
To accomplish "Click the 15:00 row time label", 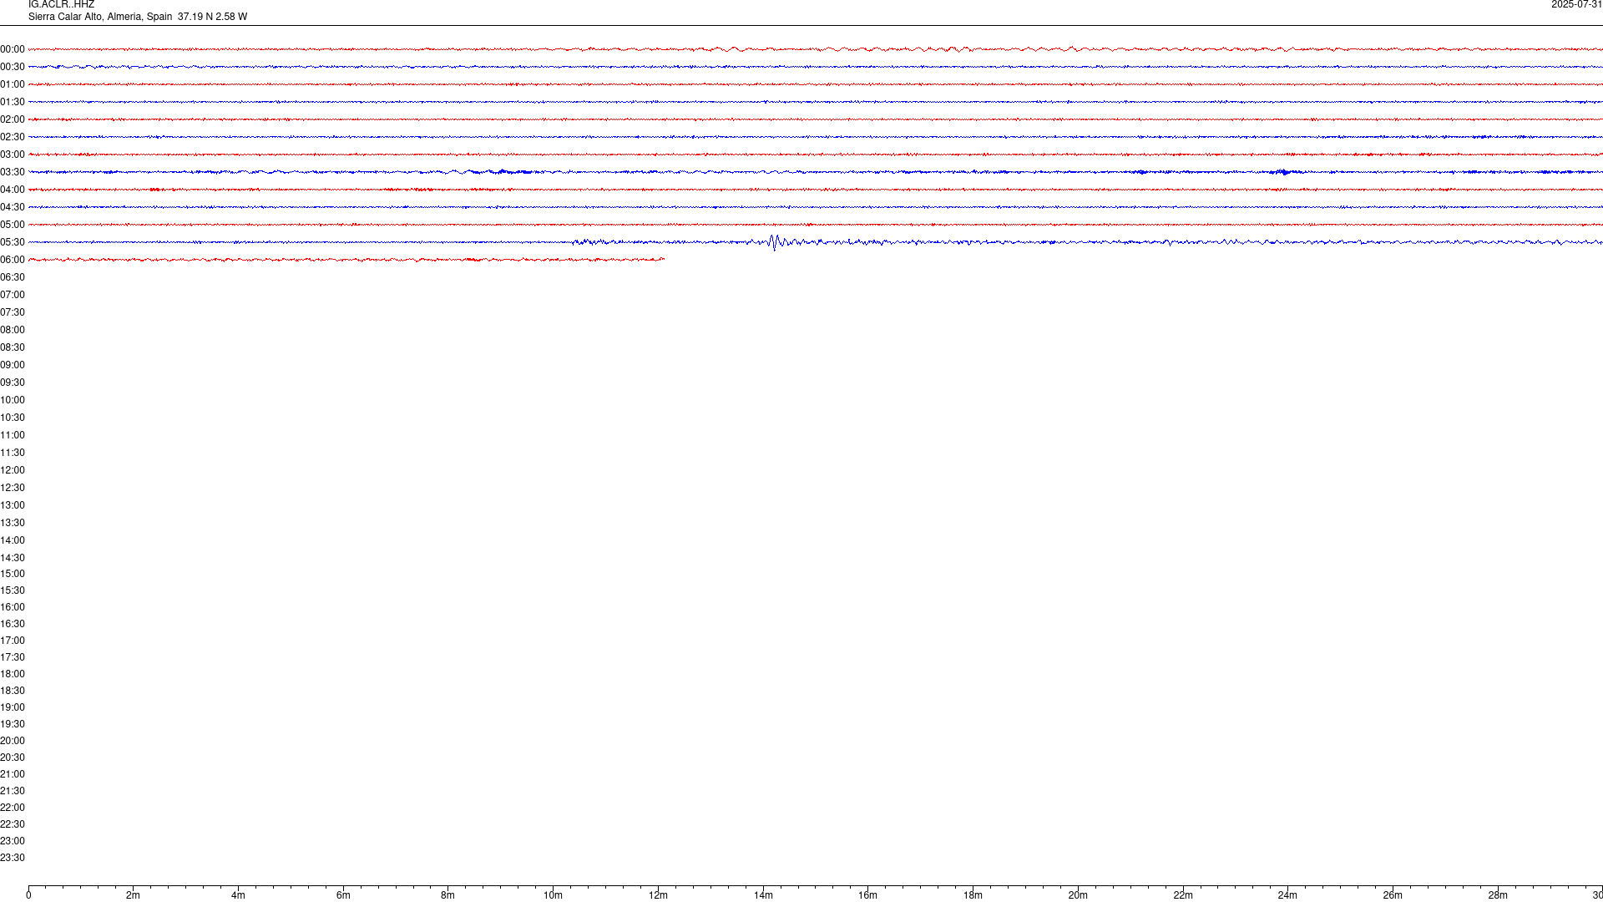I will tap(13, 574).
